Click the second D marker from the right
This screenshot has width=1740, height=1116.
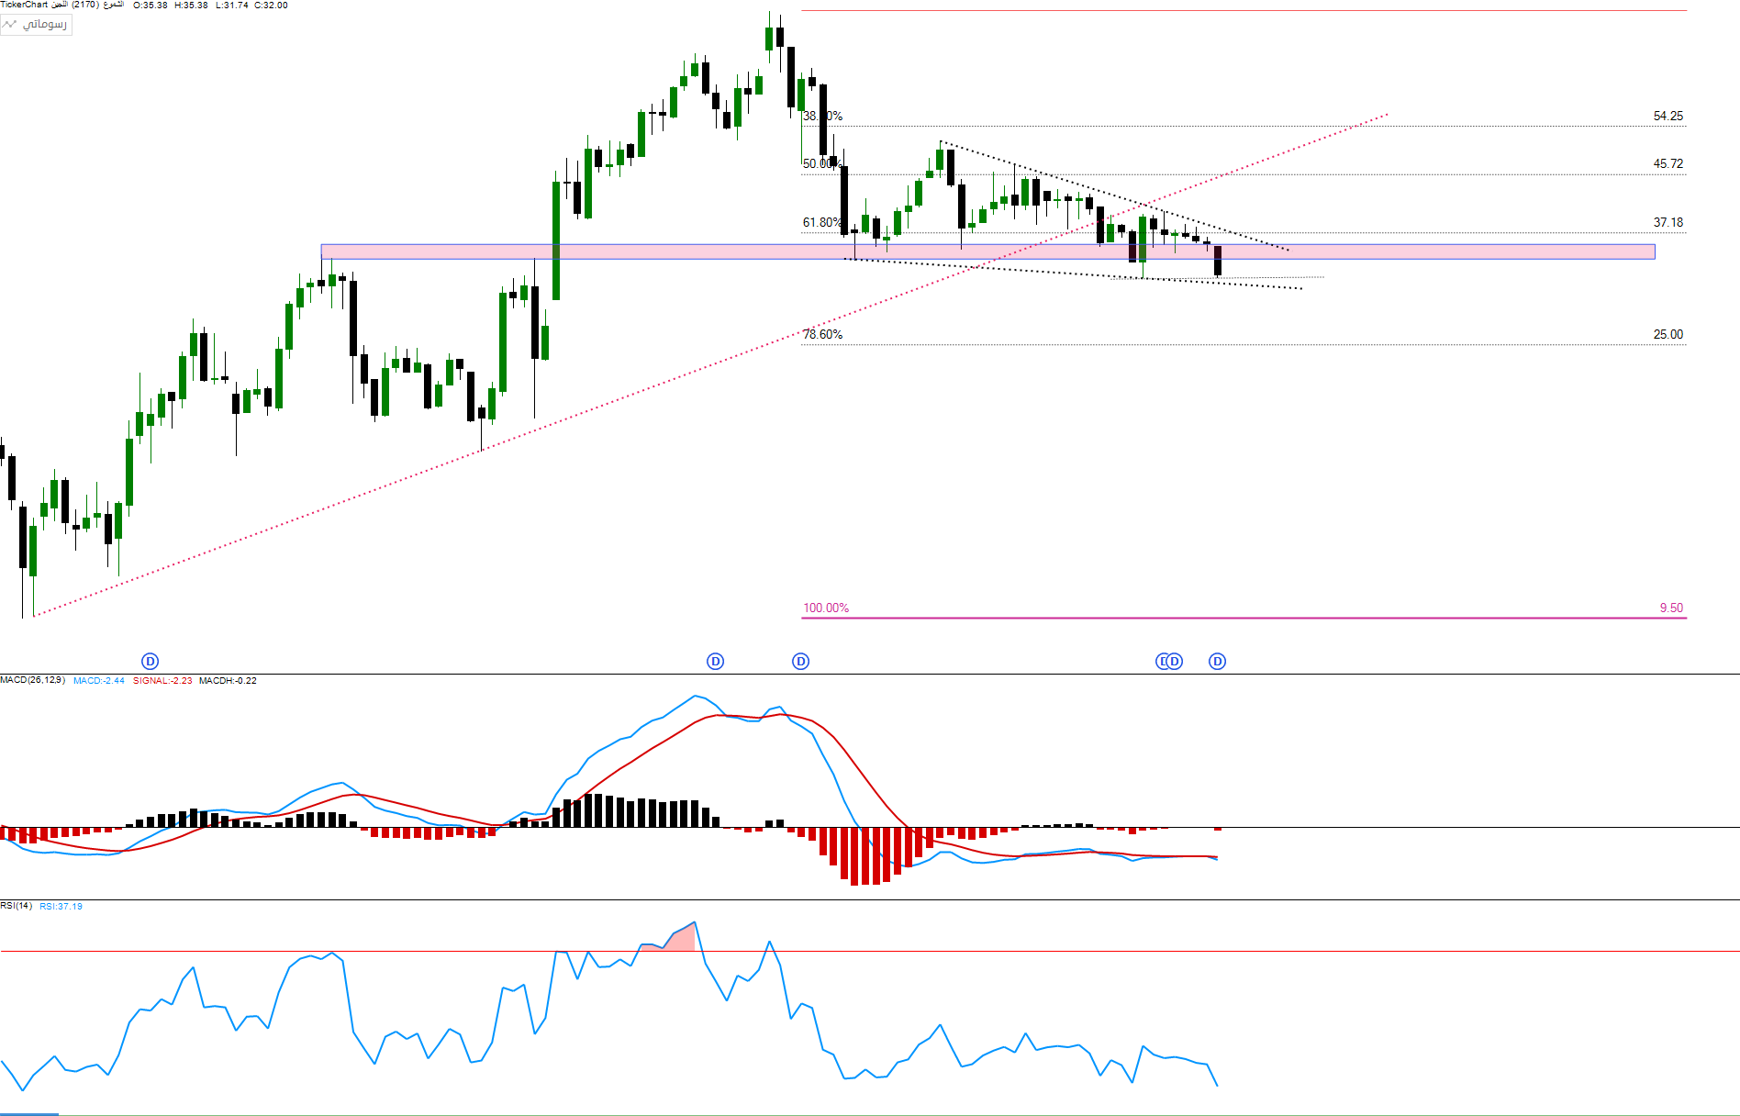tap(1175, 661)
